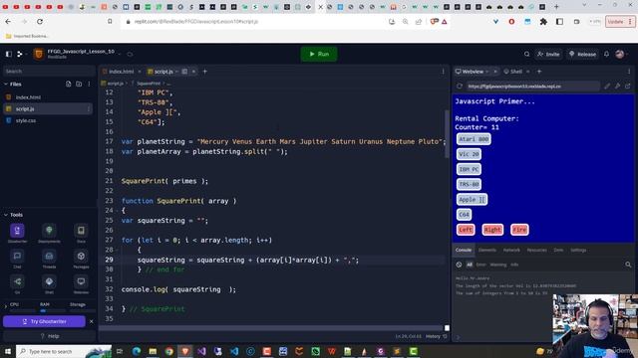Viewport: 638px width, 358px height.
Task: Click the TRS-80 button
Action: 469,184
